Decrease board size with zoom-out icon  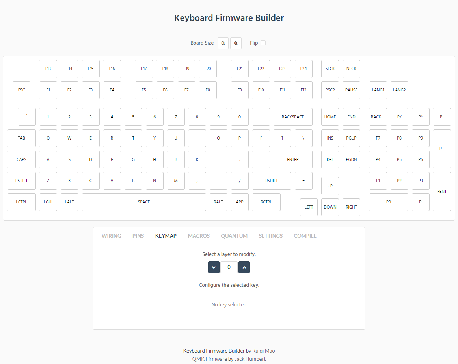pos(223,43)
